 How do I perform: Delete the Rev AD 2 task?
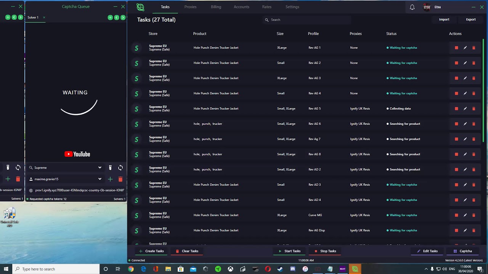click(x=474, y=169)
